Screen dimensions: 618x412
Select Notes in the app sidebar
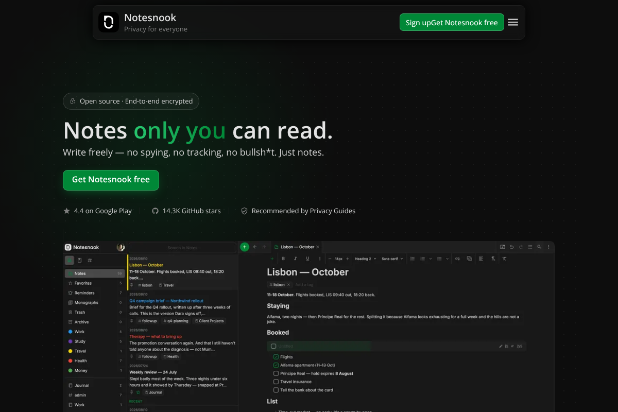click(94, 273)
